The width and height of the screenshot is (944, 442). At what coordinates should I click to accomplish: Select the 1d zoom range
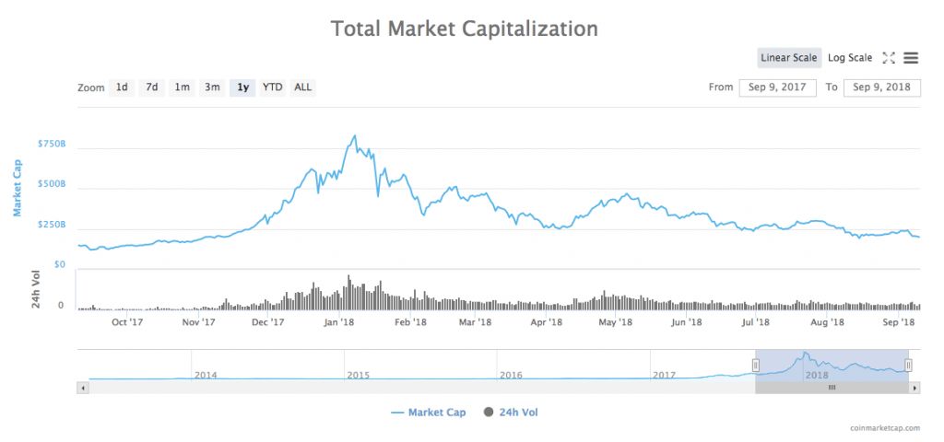122,87
